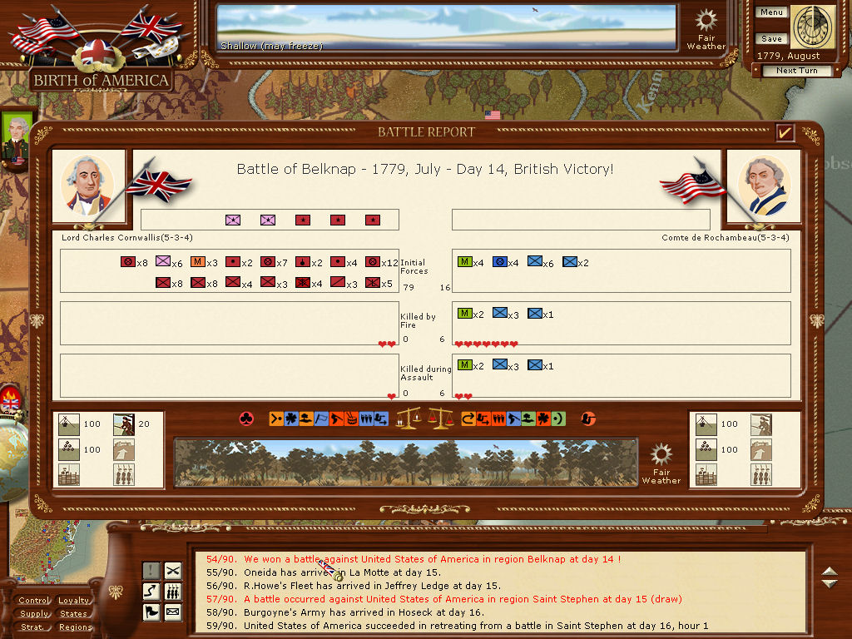The height and width of the screenshot is (639, 852).
Task: Open the game Menu
Action: [771, 12]
